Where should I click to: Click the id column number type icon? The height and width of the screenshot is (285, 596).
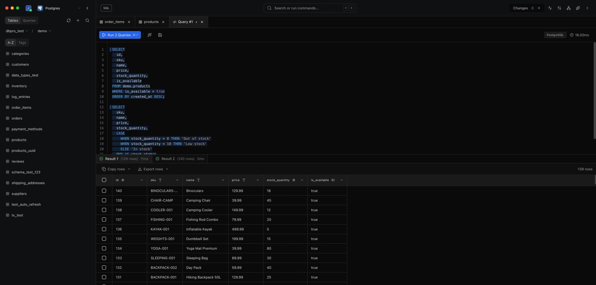tap(123, 180)
